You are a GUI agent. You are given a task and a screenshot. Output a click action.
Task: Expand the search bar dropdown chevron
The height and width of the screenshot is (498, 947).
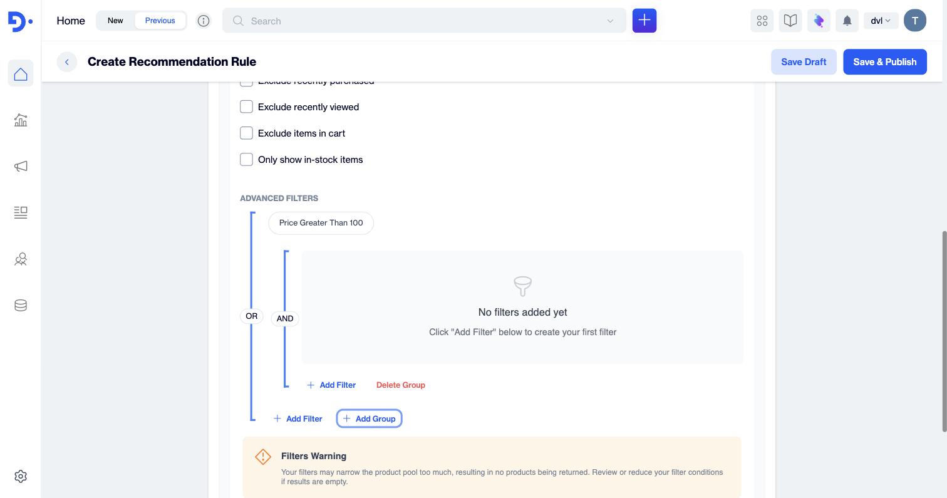click(x=610, y=21)
